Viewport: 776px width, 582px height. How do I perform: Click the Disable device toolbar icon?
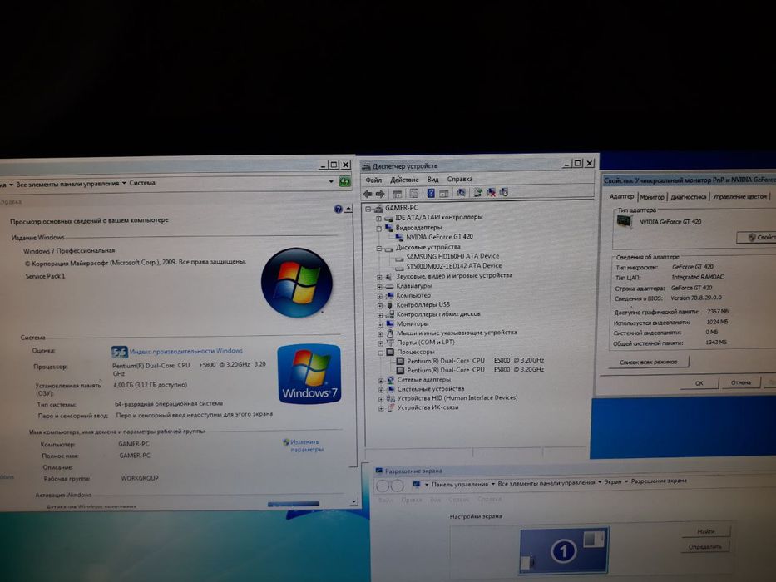pos(504,192)
